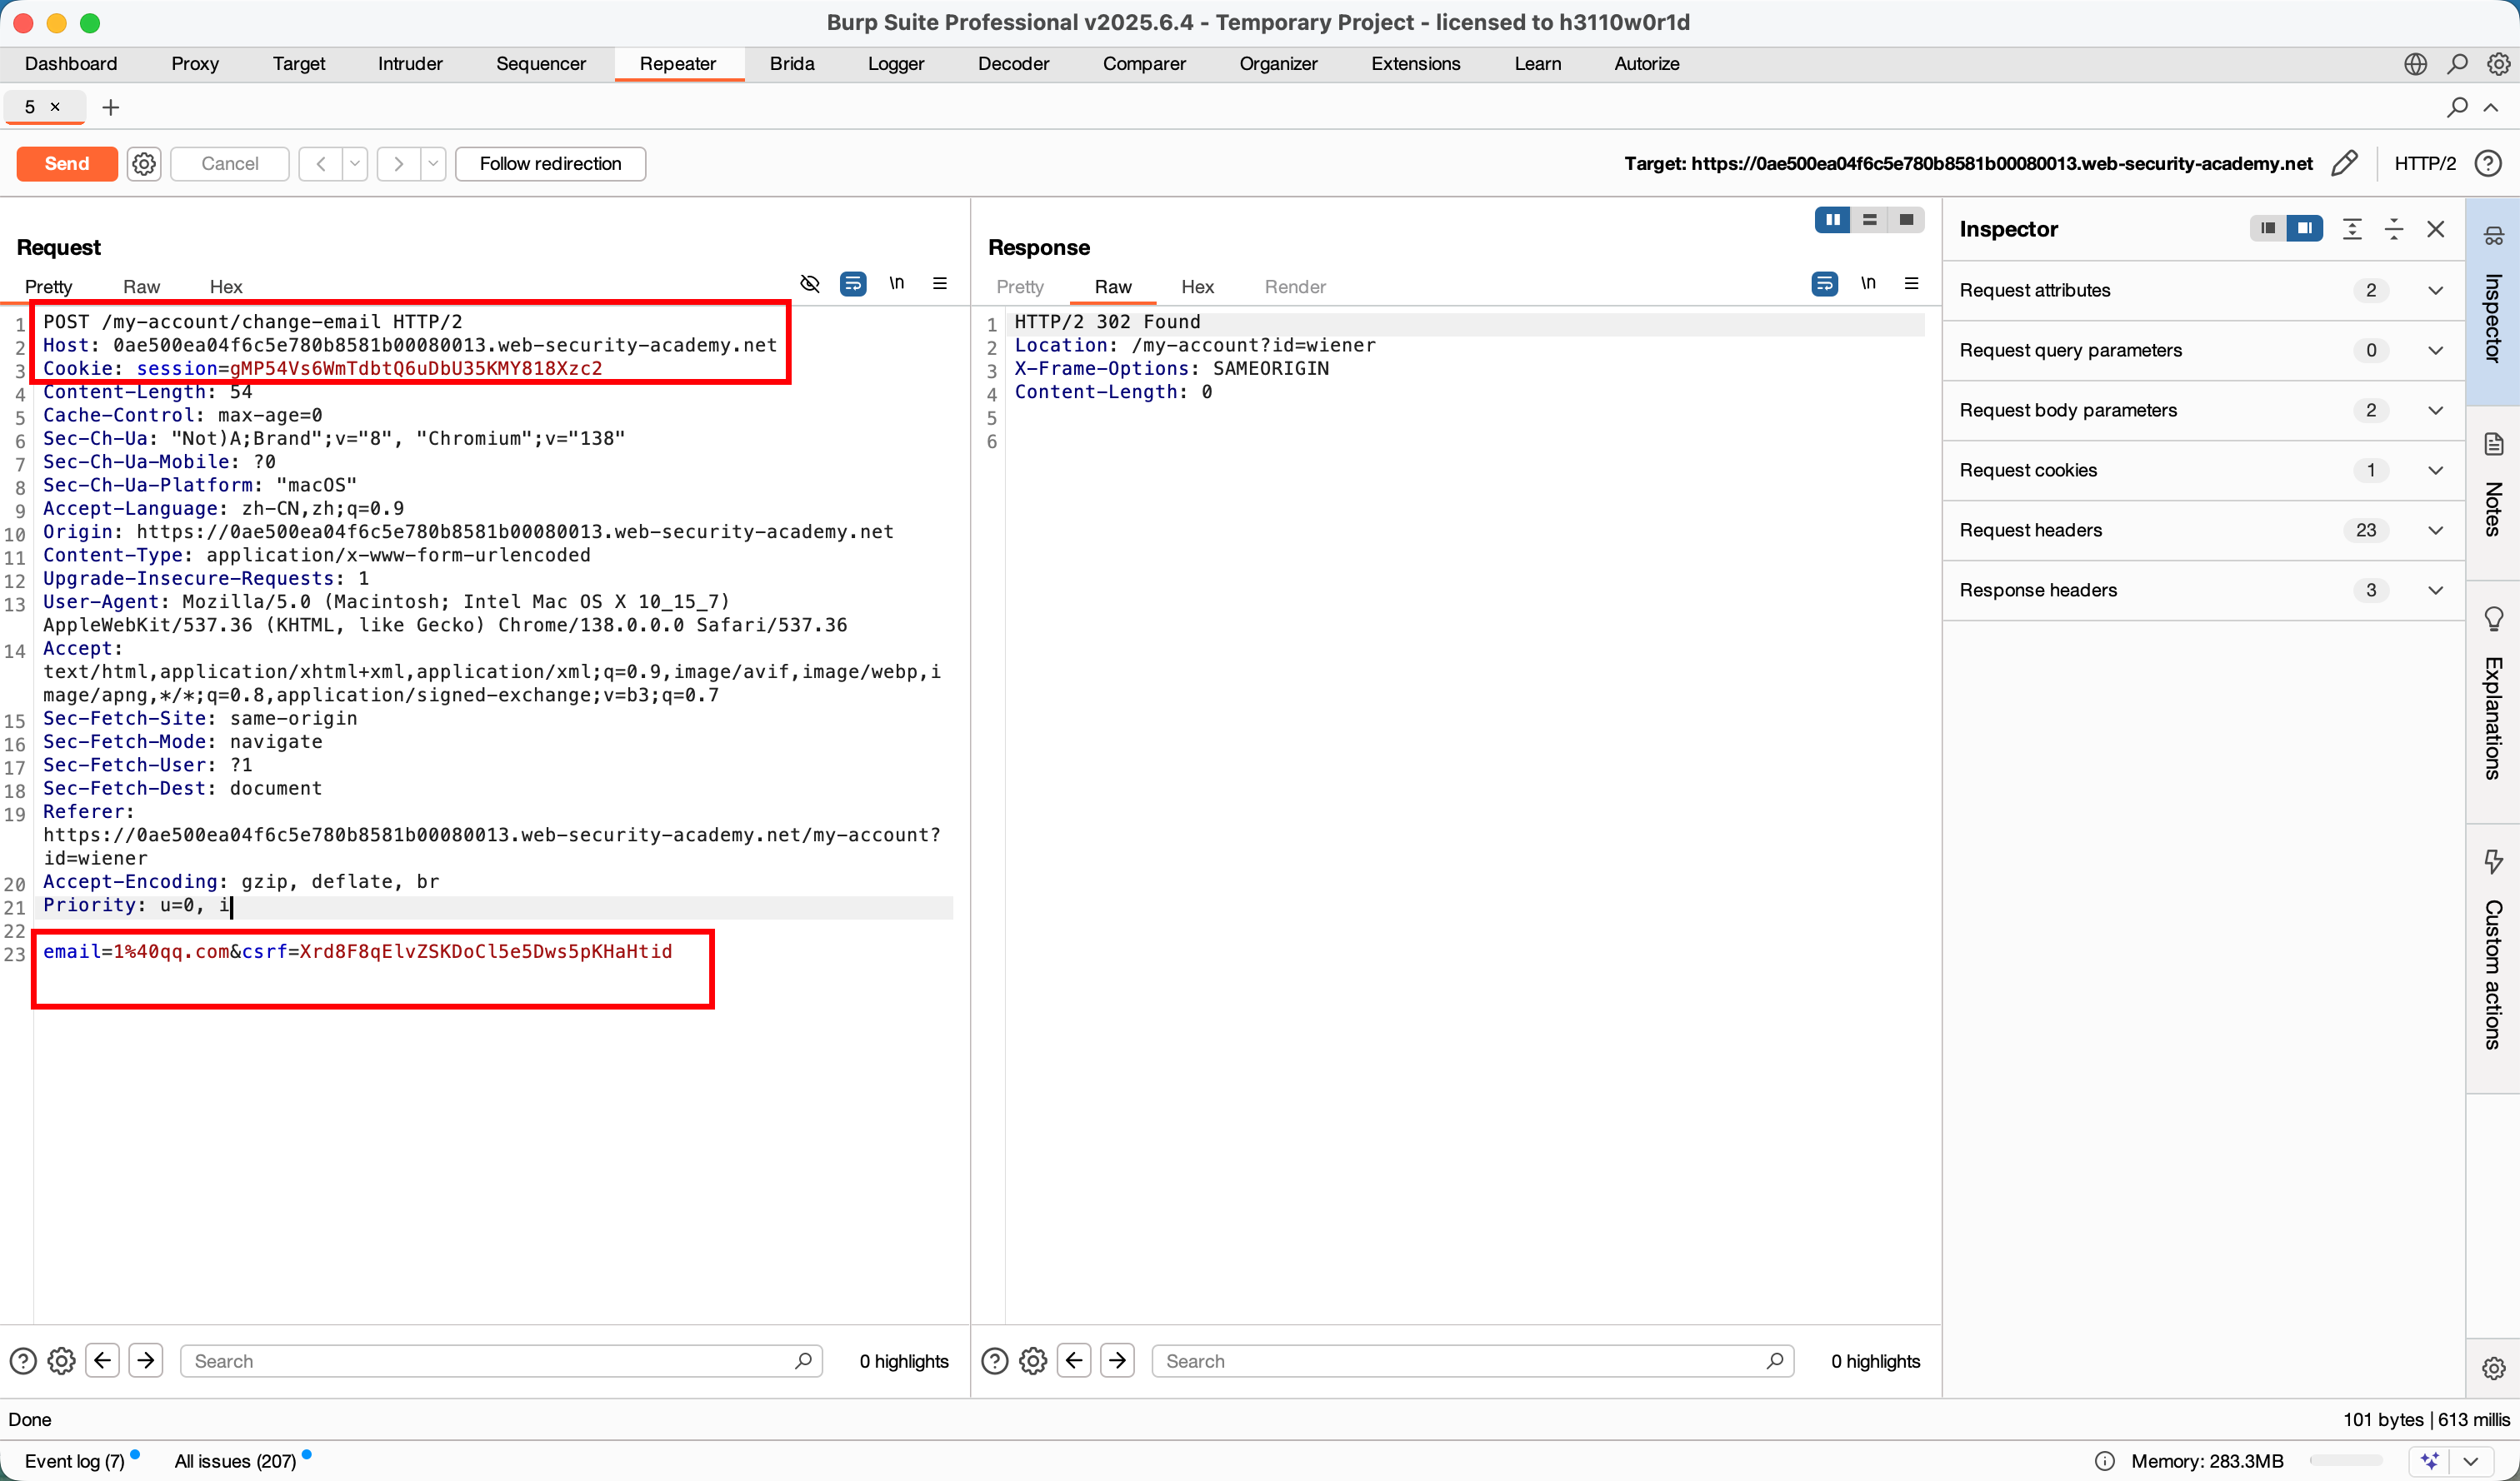Toggle line wrap icon in Request panel
The width and height of the screenshot is (2520, 1481).
[x=853, y=284]
